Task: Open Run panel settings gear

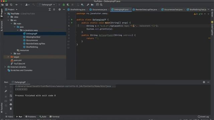Action: coord(204,82)
